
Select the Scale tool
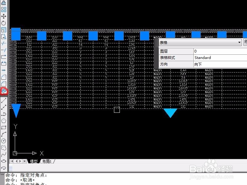coord(4,30)
